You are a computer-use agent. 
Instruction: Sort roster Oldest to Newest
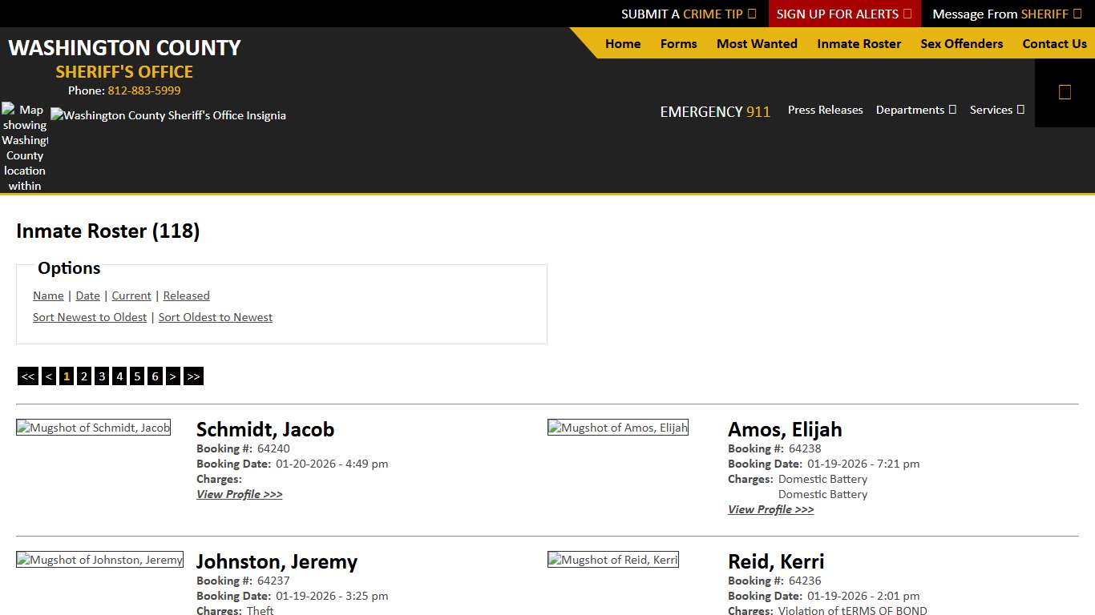coord(215,317)
